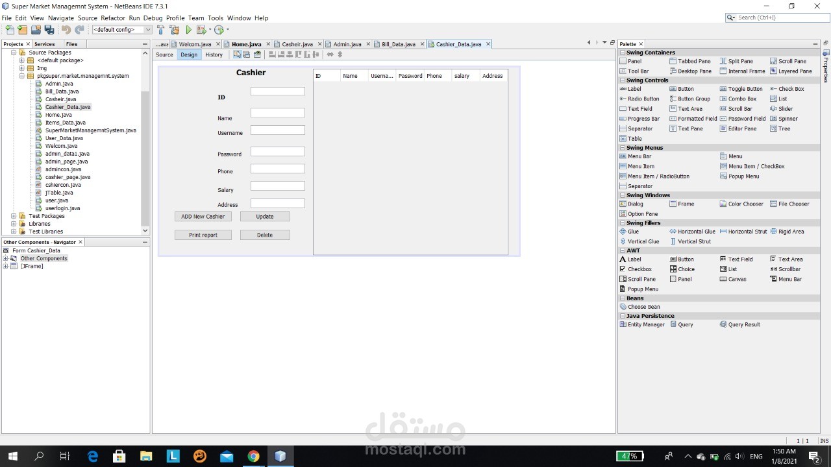Screen dimensions: 831x467
Task: Select the Table component in Palette
Action: pos(631,139)
